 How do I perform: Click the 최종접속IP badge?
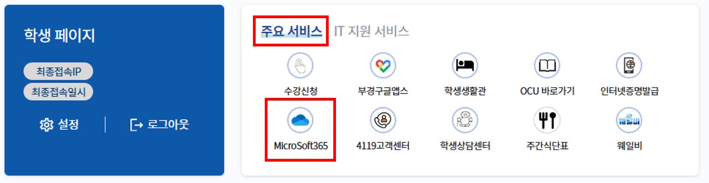[x=58, y=71]
